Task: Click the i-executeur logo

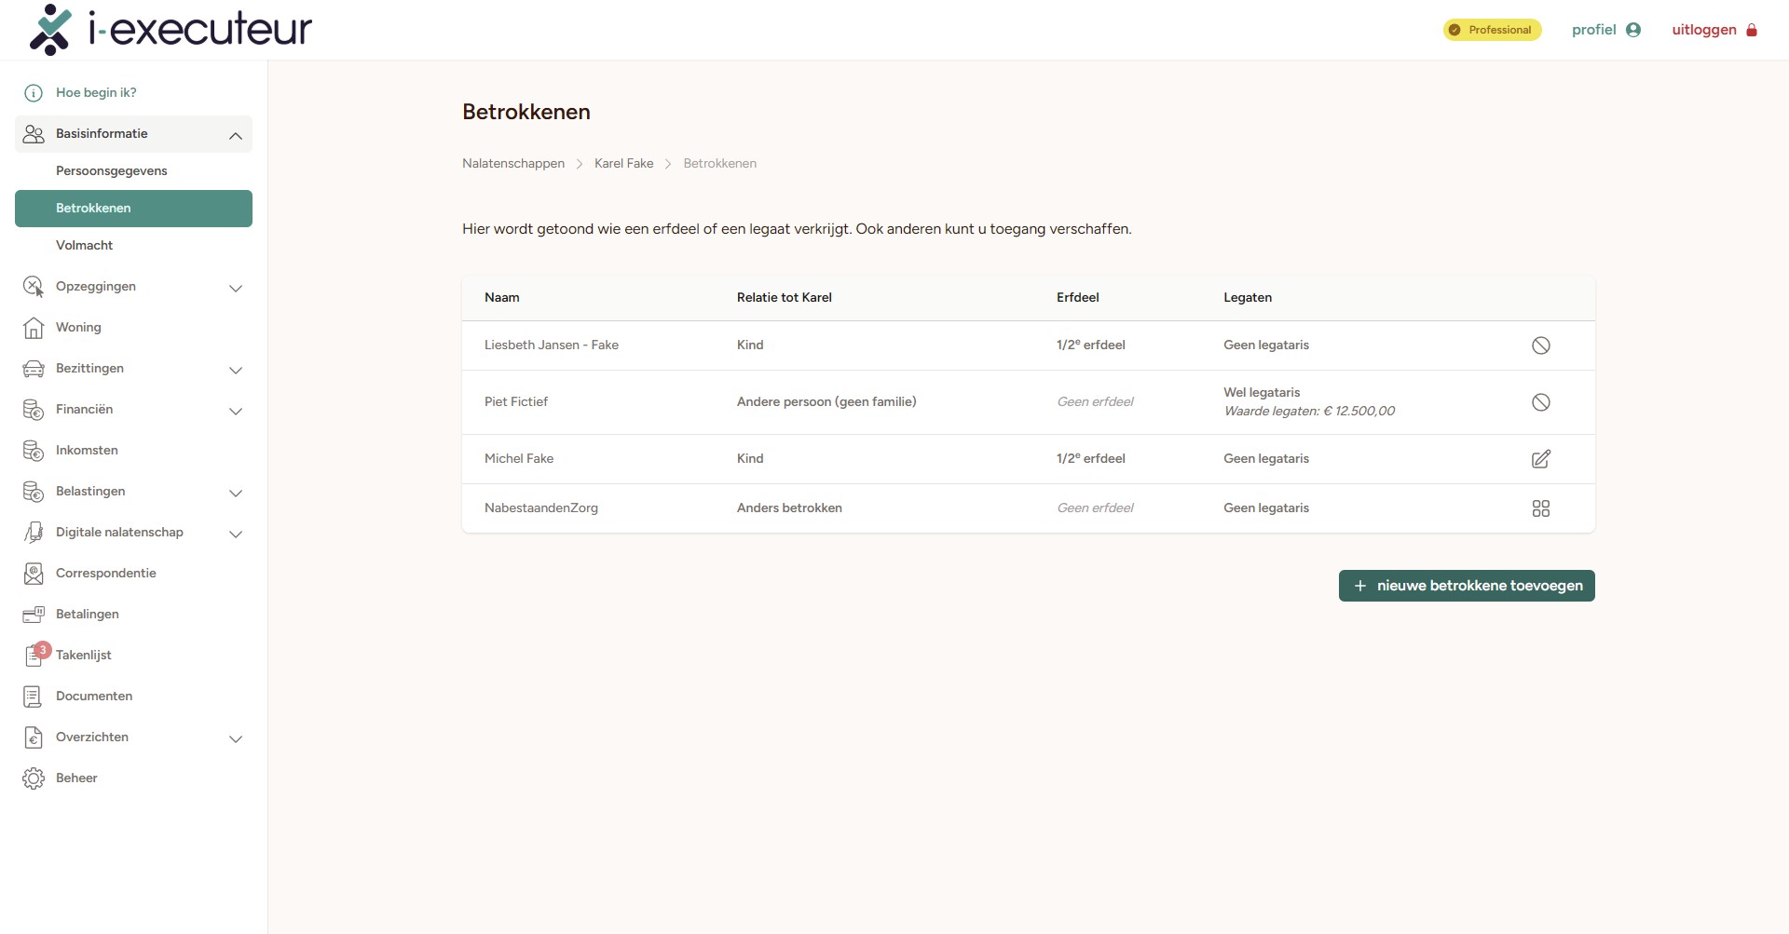Action: click(171, 30)
